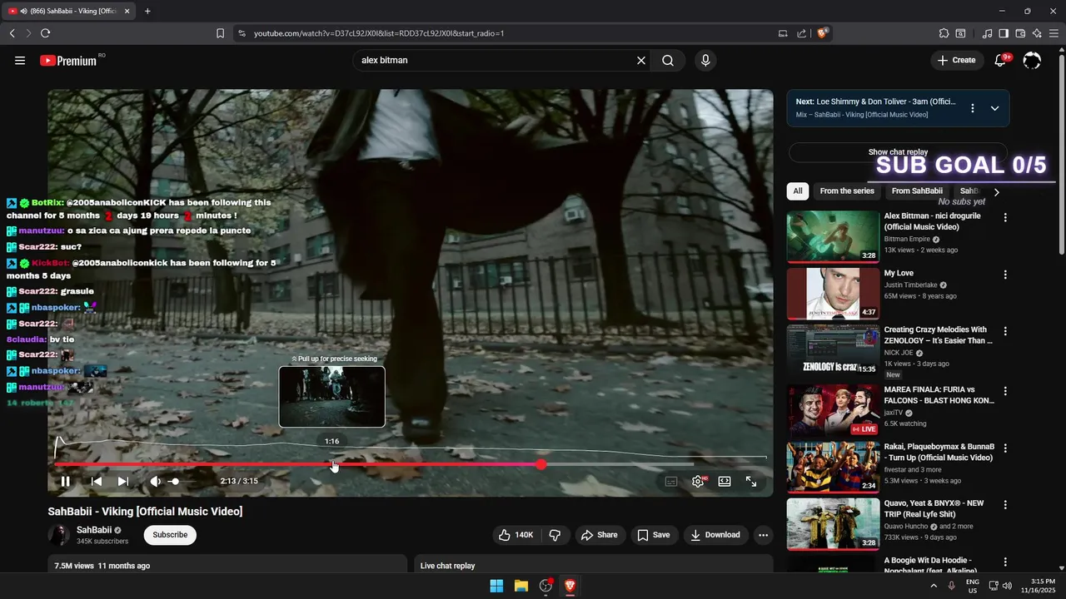This screenshot has height=599, width=1066.
Task: Select 'From SahBabii' chip
Action: [917, 191]
